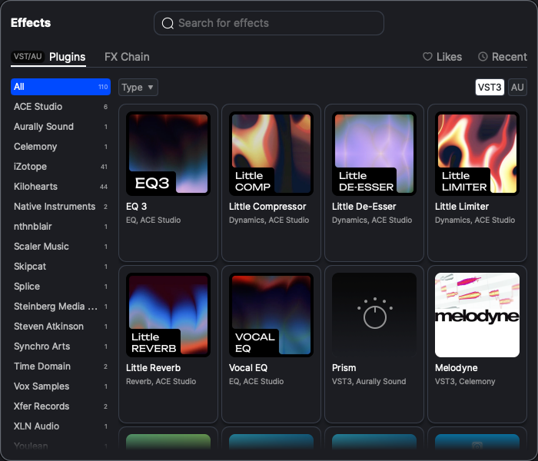Filter by Xfer Records vendor
538x461 pixels.
(61, 406)
